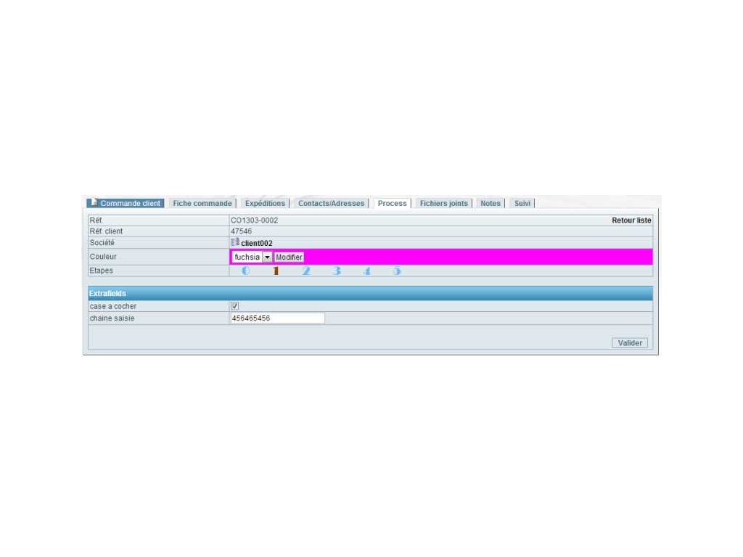Follow the Retour liste link
Image resolution: width=743 pixels, height=557 pixels.
click(631, 220)
